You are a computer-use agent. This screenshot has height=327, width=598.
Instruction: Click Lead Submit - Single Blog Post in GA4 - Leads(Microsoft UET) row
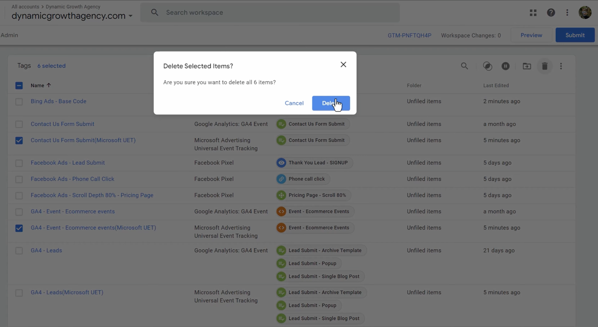[320, 319]
